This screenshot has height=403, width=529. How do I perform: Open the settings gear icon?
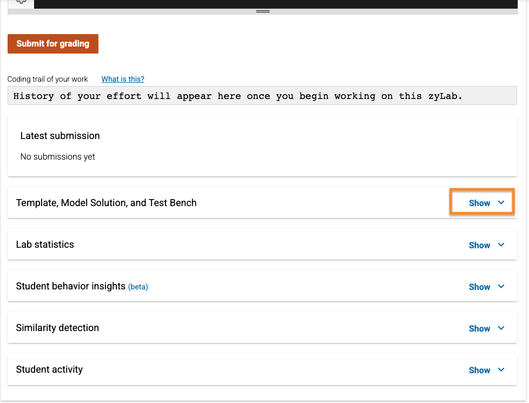click(x=21, y=3)
